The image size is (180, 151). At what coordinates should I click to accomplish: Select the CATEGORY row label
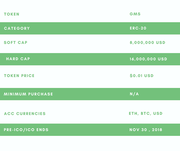pos(17,28)
